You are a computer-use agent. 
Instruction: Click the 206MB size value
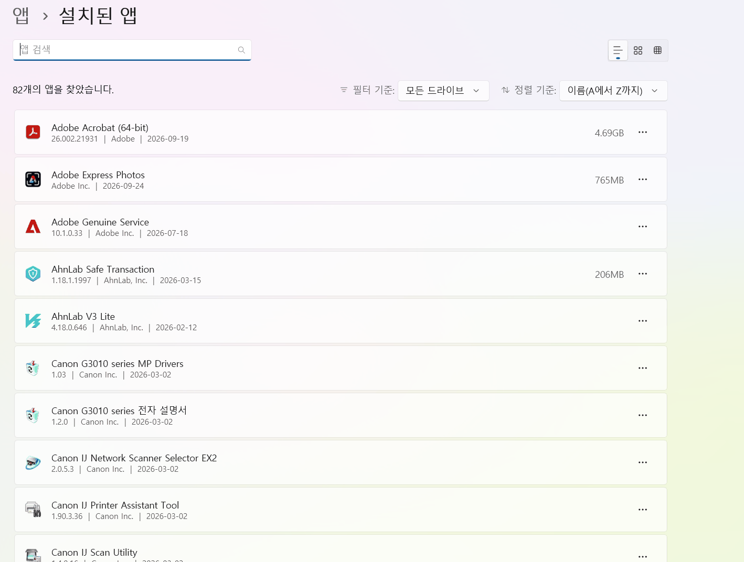coord(609,275)
